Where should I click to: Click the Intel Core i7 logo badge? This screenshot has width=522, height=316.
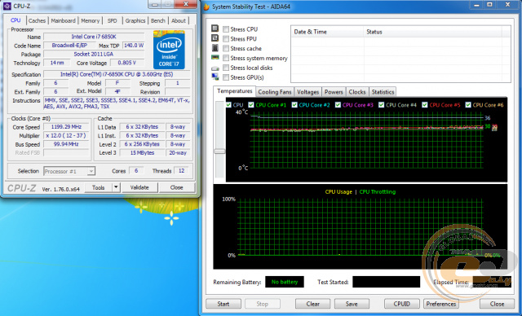[169, 50]
